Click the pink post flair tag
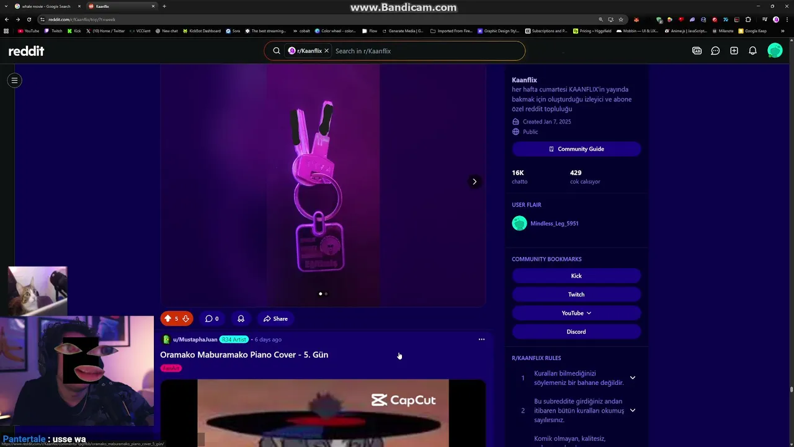This screenshot has height=447, width=794. point(171,368)
